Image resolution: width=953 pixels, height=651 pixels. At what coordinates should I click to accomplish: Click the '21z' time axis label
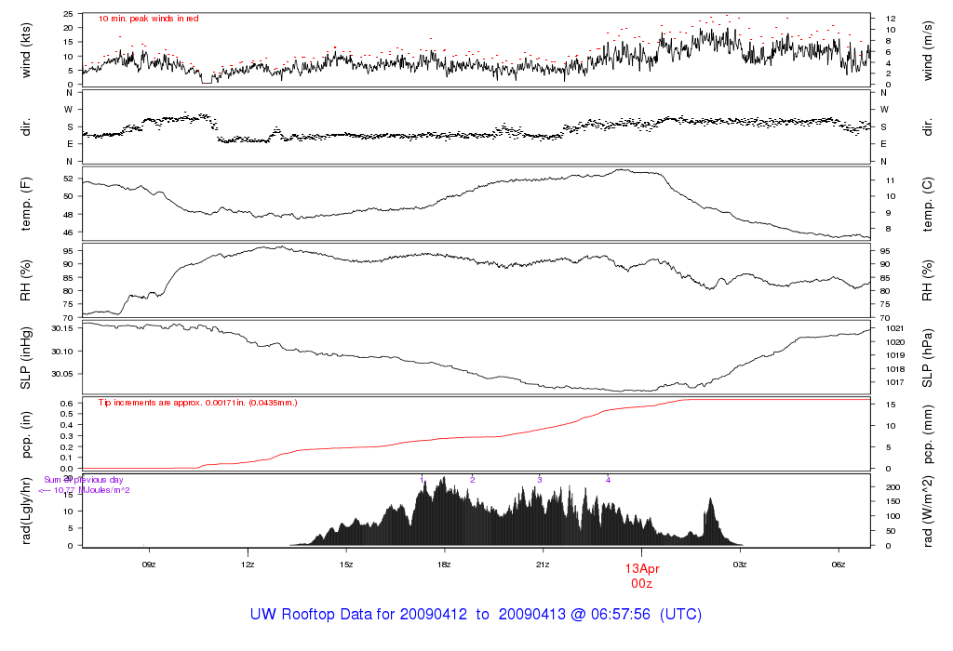[543, 565]
